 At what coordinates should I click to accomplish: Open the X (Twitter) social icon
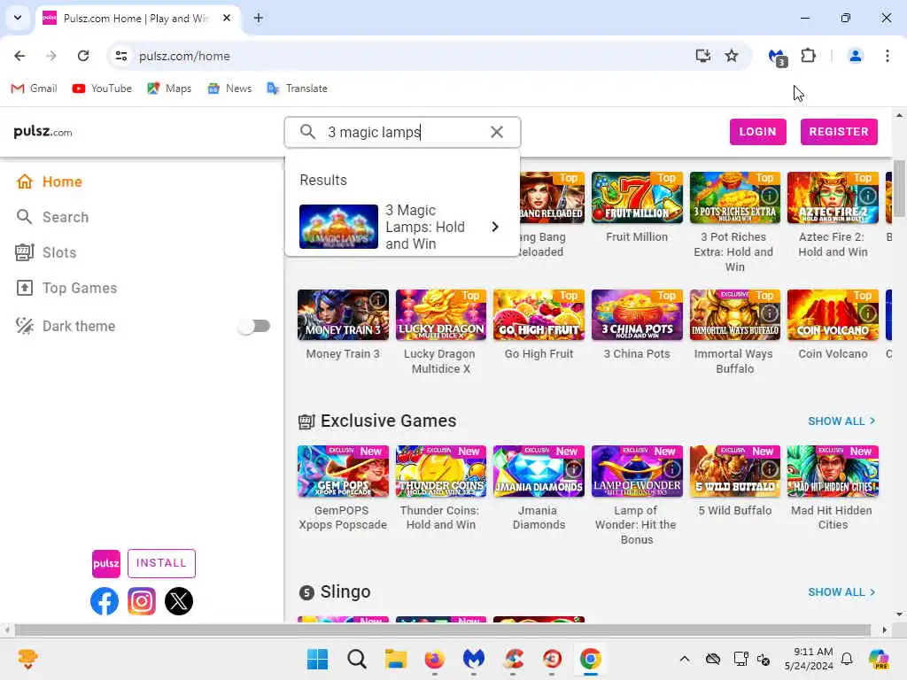179,601
